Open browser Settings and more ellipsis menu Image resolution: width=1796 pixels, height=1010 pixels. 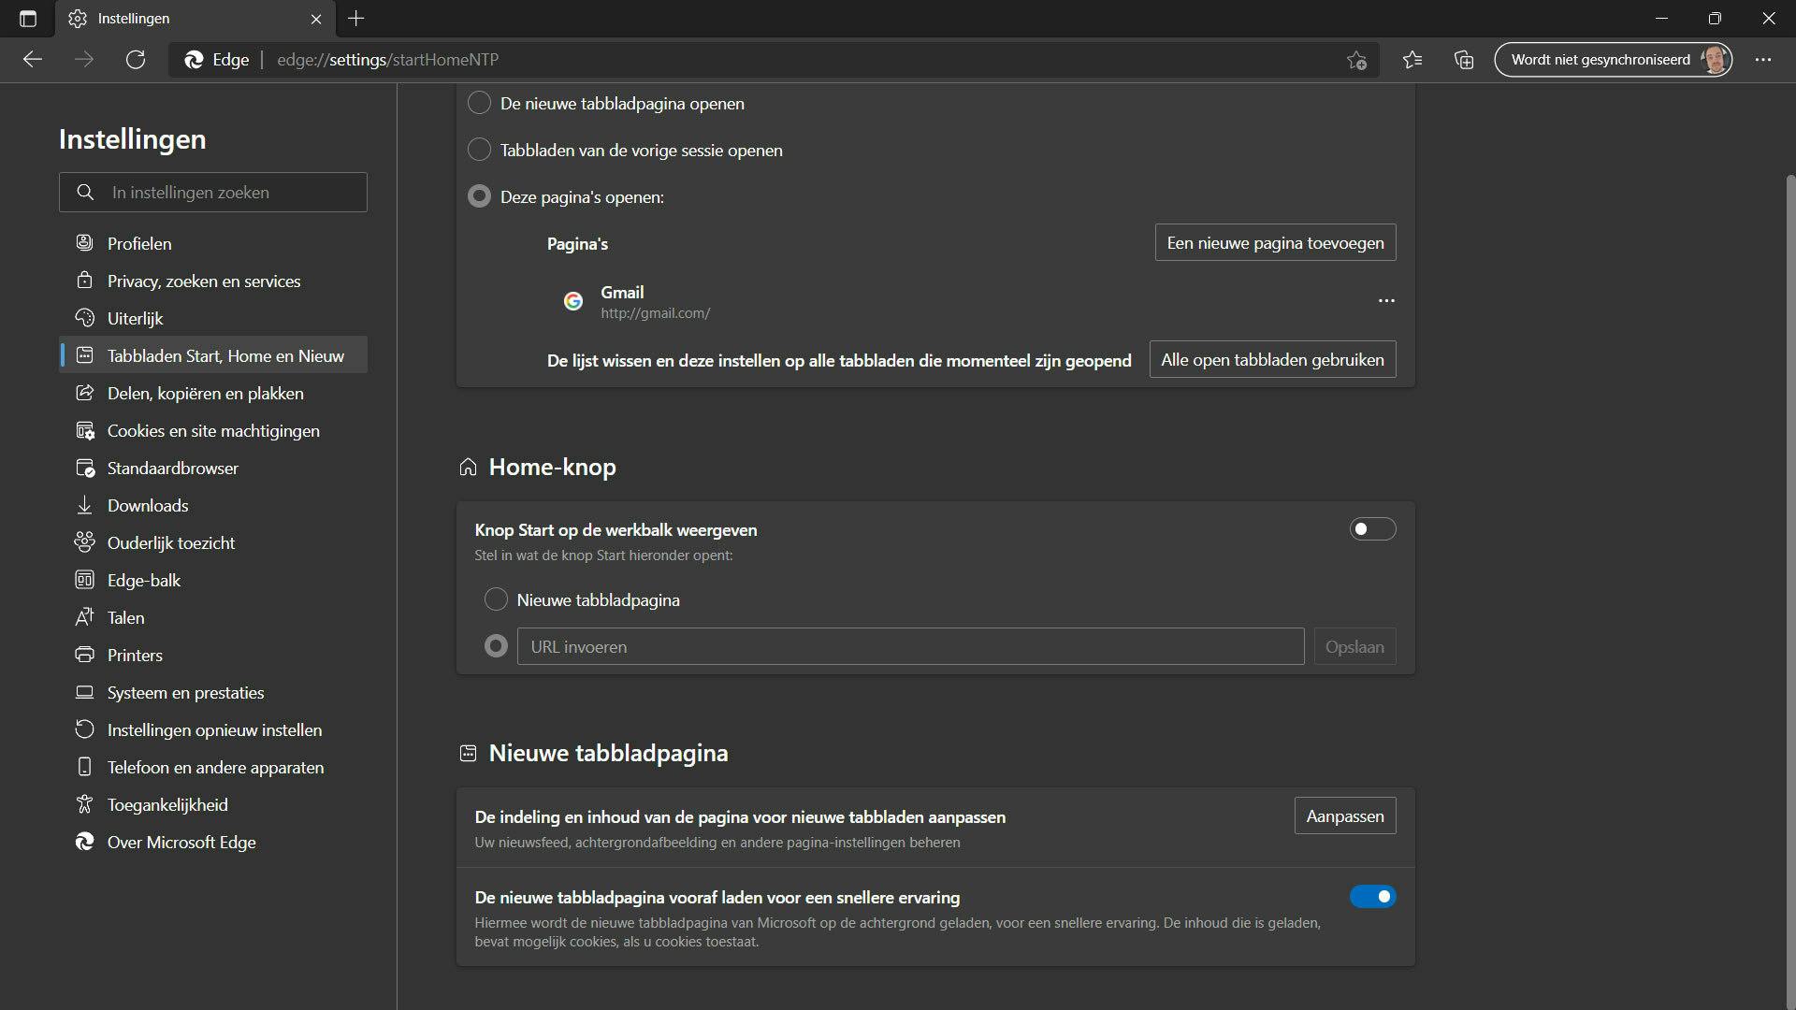click(x=1763, y=60)
